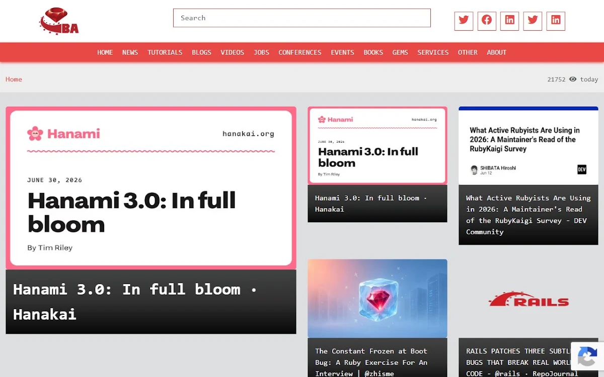Click the Home breadcrumb link
Image resolution: width=604 pixels, height=377 pixels.
click(x=14, y=79)
